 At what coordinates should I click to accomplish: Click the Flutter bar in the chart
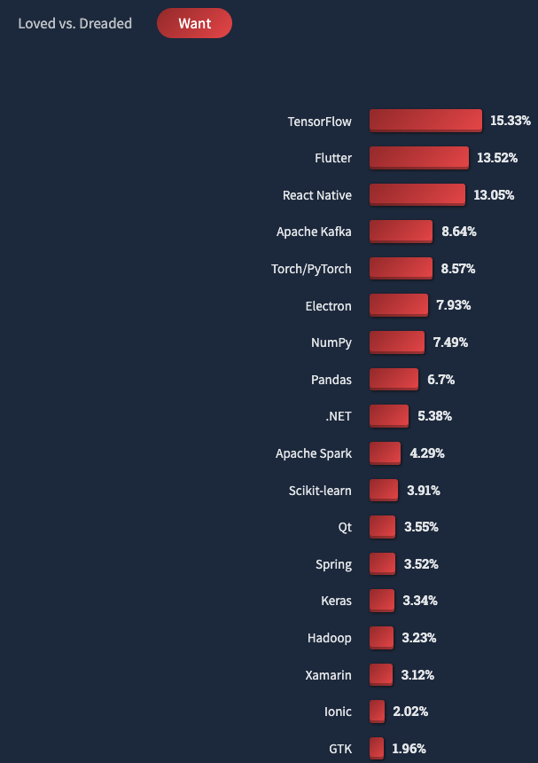click(x=418, y=158)
